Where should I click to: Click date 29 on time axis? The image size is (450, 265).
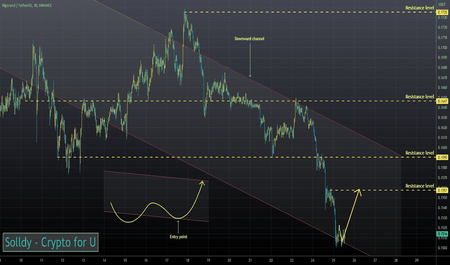click(x=417, y=260)
